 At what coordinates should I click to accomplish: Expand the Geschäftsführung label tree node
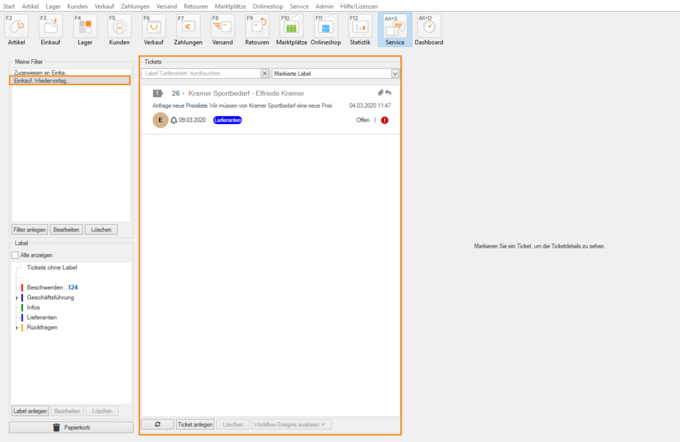(17, 298)
